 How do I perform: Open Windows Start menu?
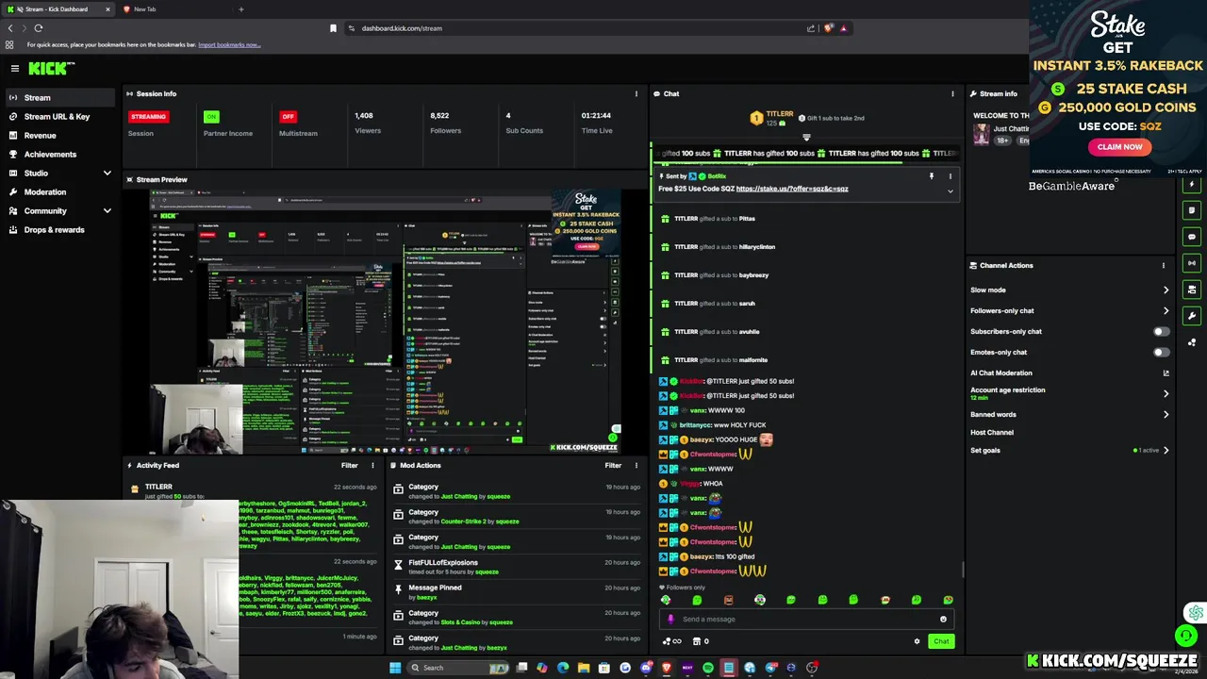(x=395, y=668)
